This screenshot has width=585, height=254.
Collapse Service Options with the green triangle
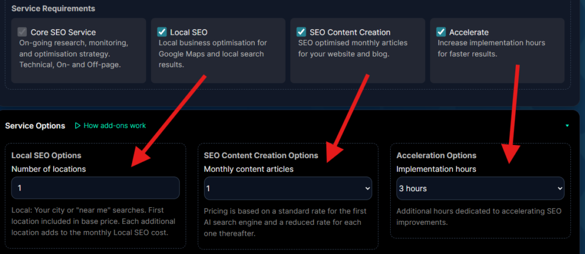[x=567, y=126]
